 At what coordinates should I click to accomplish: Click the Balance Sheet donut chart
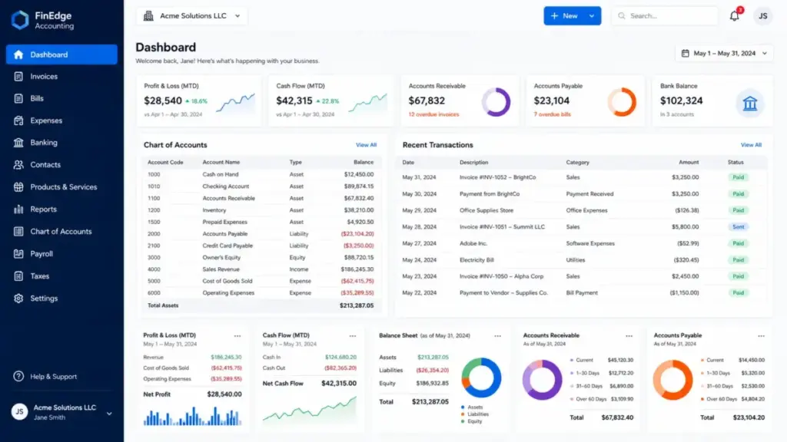(481, 378)
